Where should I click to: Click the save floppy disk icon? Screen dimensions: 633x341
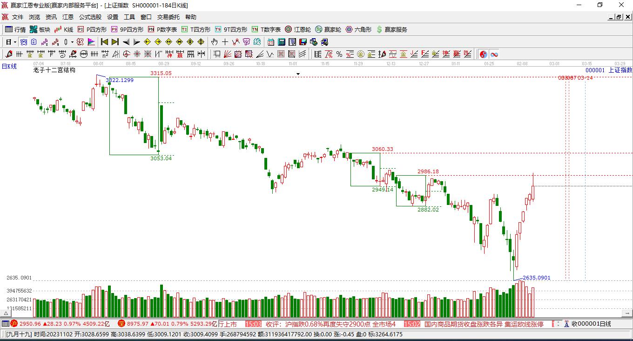(303, 42)
